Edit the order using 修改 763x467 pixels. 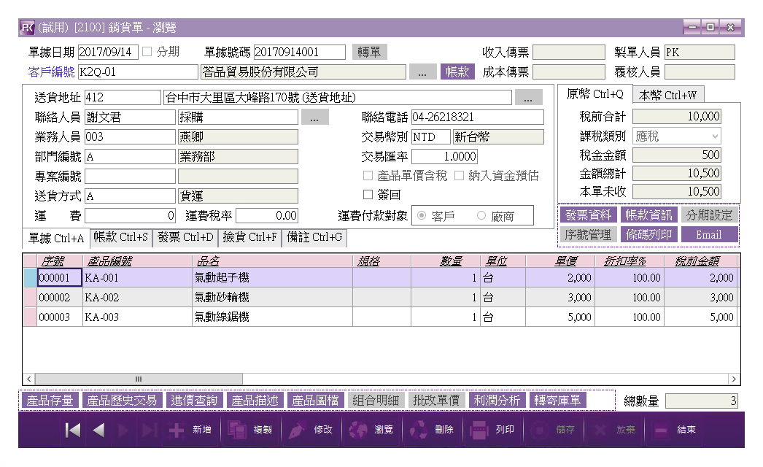coord(311,430)
